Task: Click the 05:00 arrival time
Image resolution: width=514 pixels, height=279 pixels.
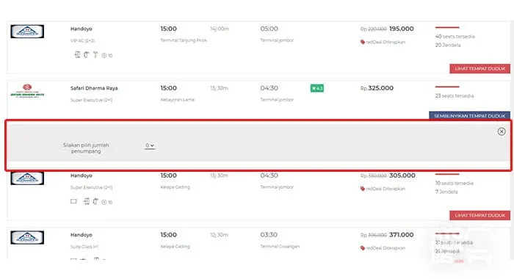Action: [x=269, y=29]
